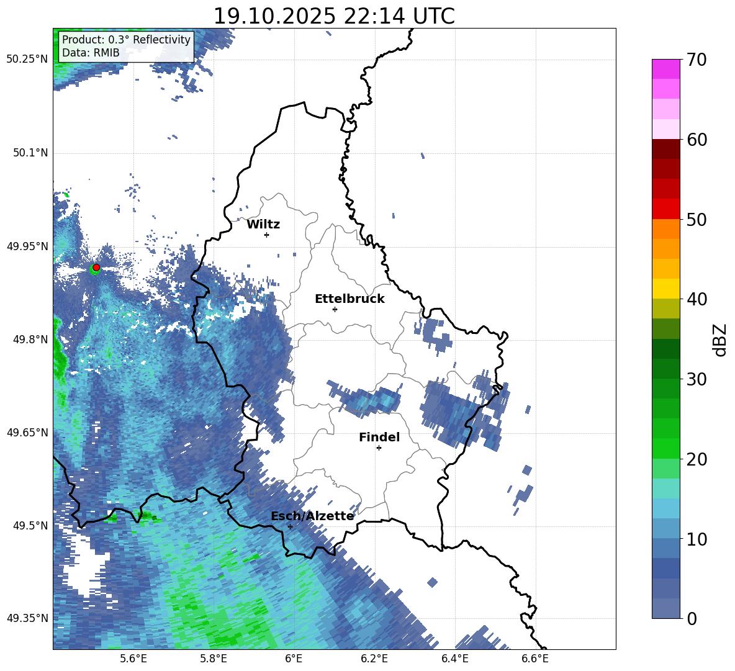
Task: Click the 6.2°E longitude label
Action: point(374,659)
